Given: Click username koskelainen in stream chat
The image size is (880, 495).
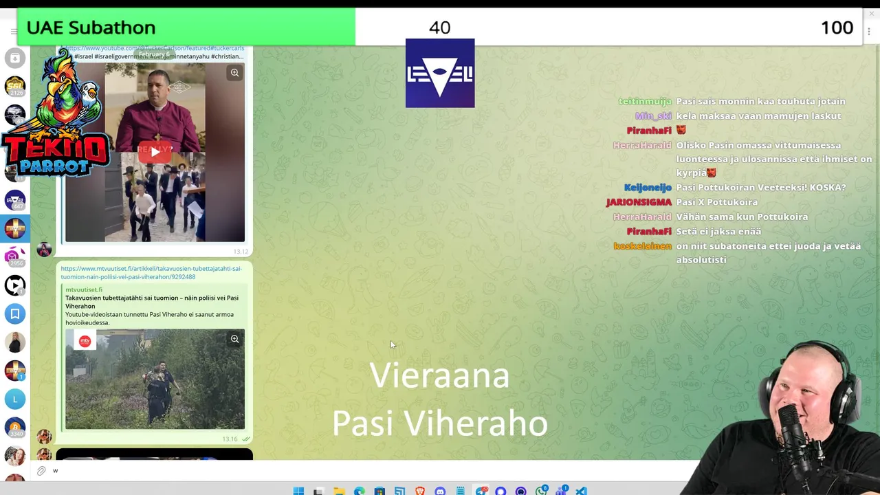Looking at the screenshot, I should pyautogui.click(x=642, y=245).
